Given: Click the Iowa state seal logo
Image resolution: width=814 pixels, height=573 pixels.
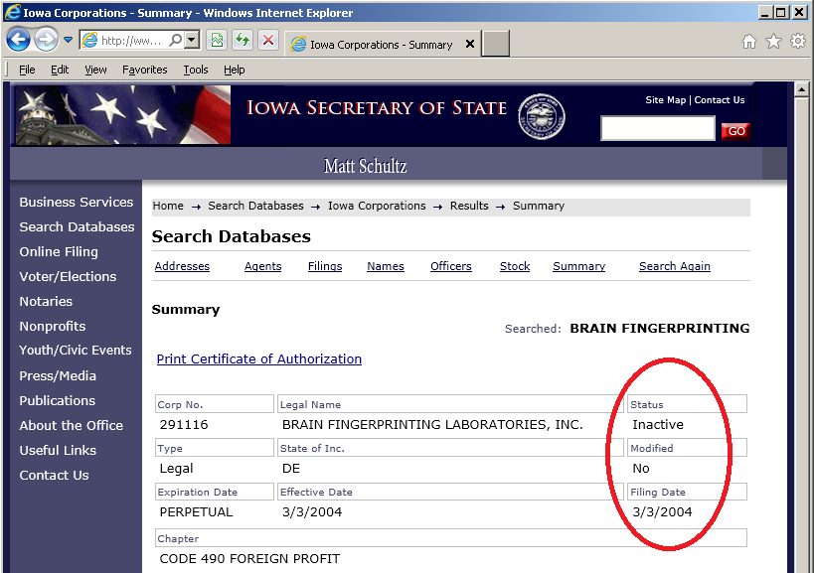Looking at the screenshot, I should pos(542,116).
